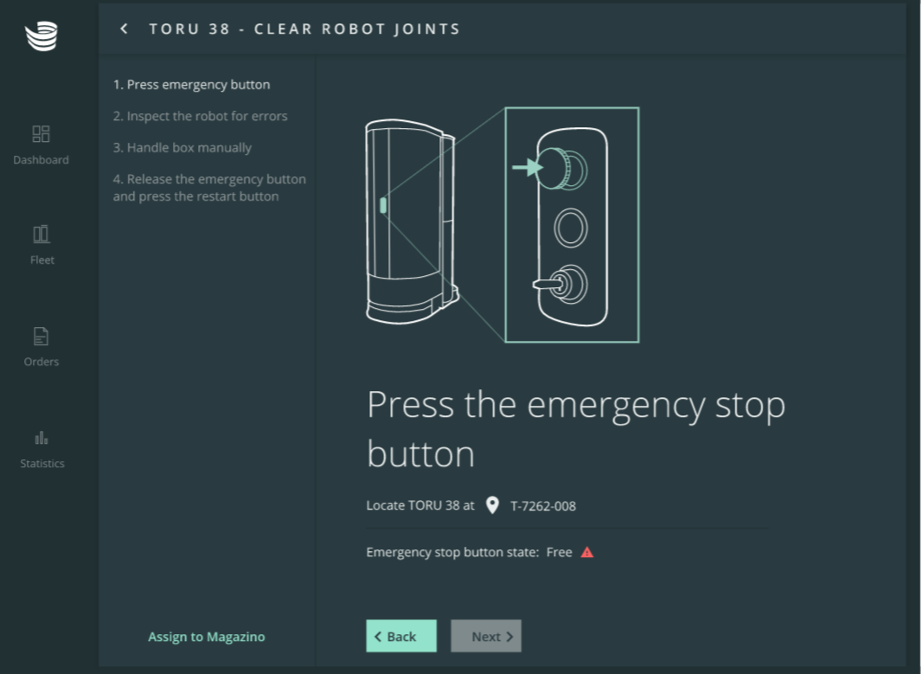Select step 3 Handle box manually

tap(182, 147)
